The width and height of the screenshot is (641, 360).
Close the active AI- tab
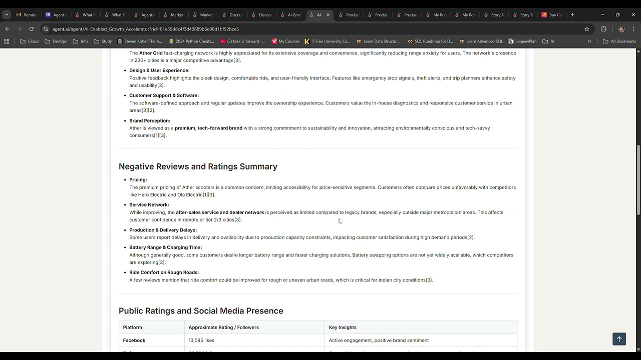coord(328,14)
